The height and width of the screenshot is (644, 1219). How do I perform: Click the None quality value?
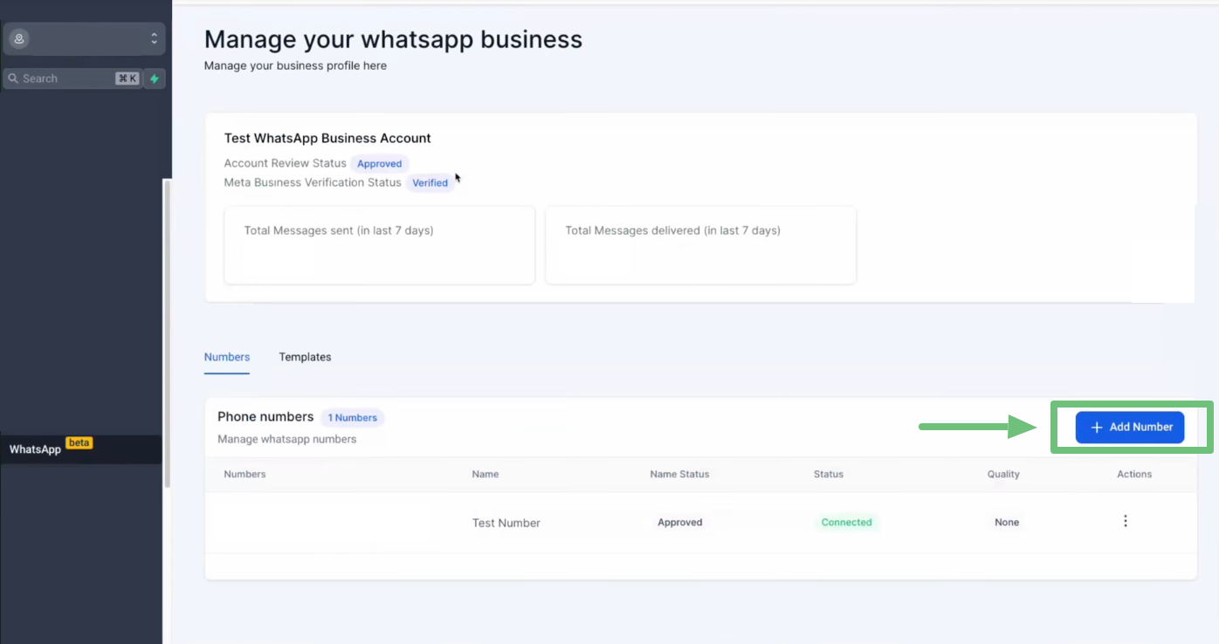1007,522
